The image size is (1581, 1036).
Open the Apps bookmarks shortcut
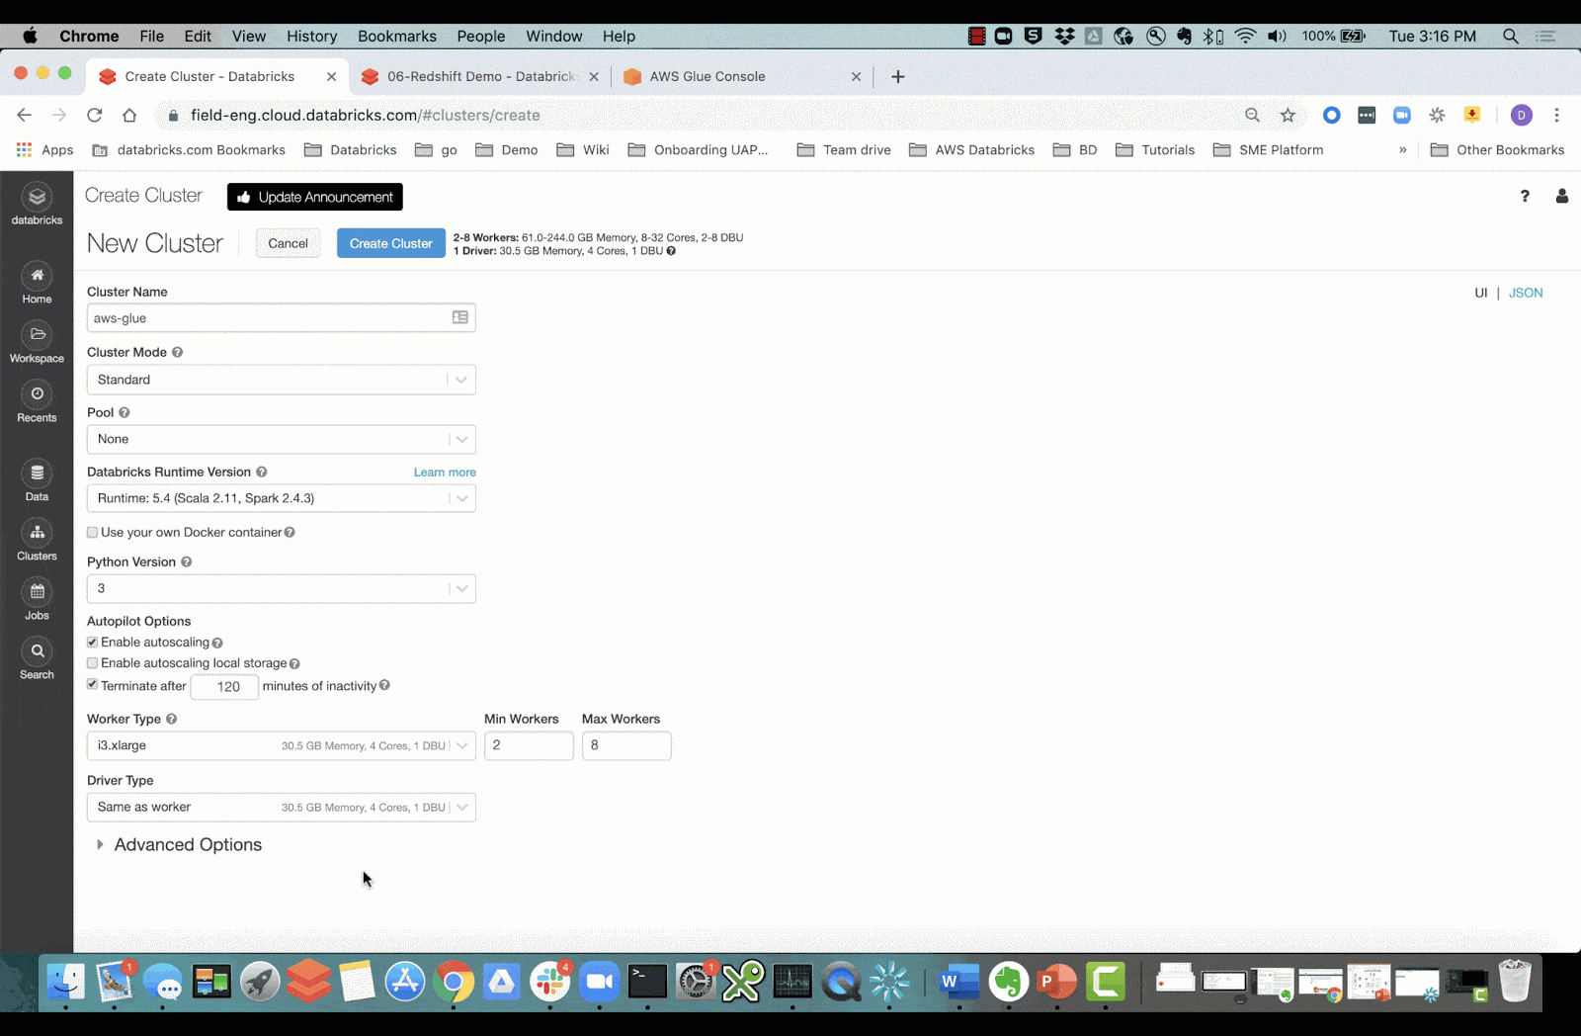[44, 149]
